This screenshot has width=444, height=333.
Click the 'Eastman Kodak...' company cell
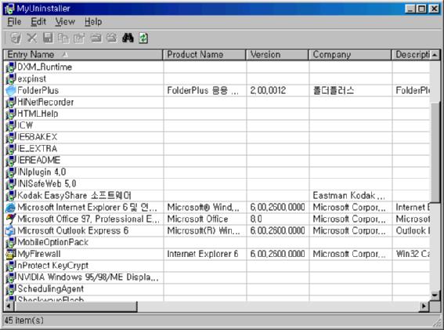click(348, 196)
